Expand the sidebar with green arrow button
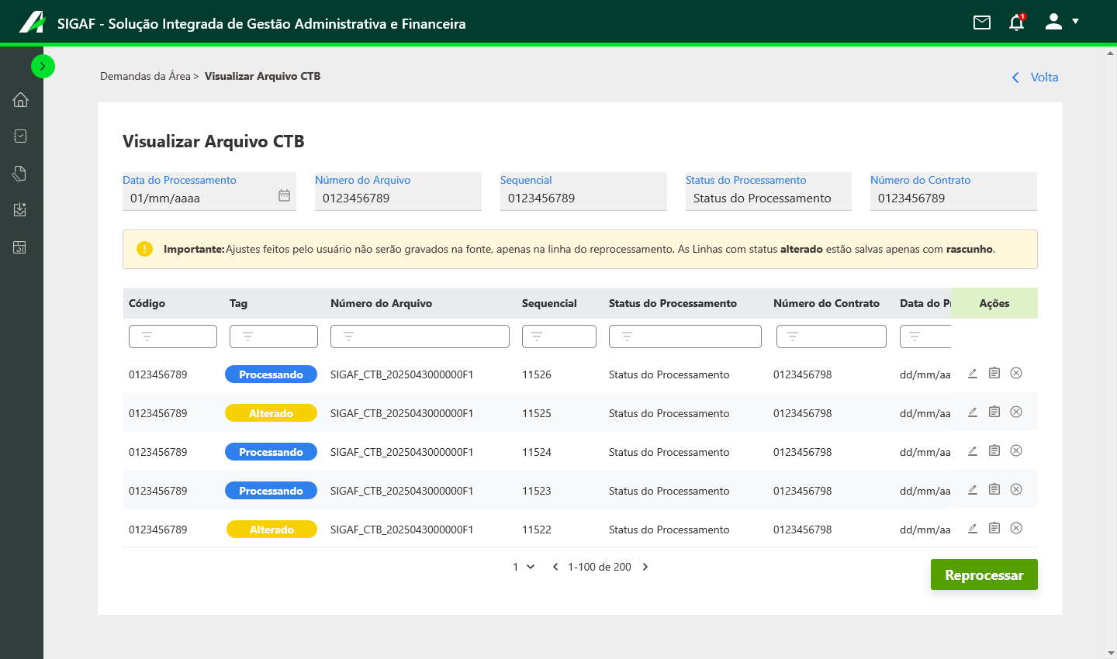 [x=43, y=67]
